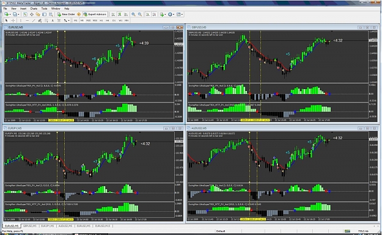Open the Charts menu
Image resolution: width=382 pixels, height=235 pixels.
tap(34, 9)
